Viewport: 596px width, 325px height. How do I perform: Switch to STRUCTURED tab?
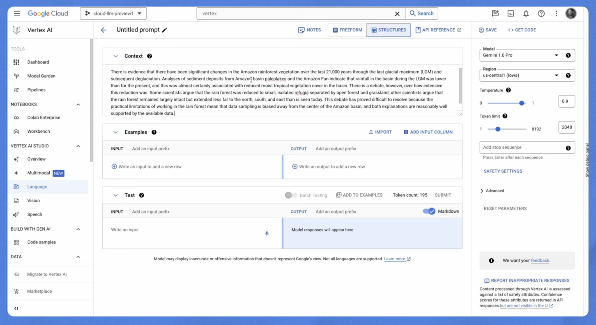click(x=388, y=29)
